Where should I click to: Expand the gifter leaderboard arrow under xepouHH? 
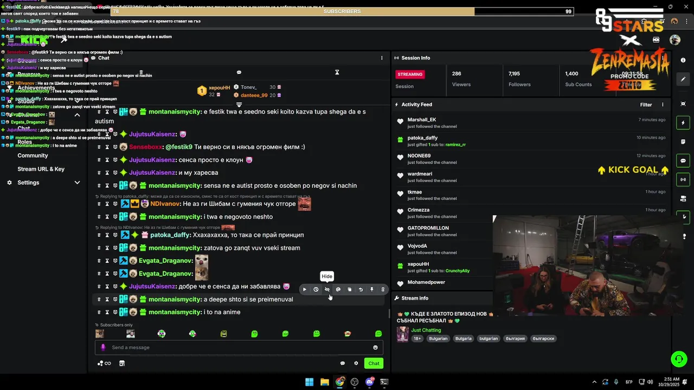click(239, 105)
